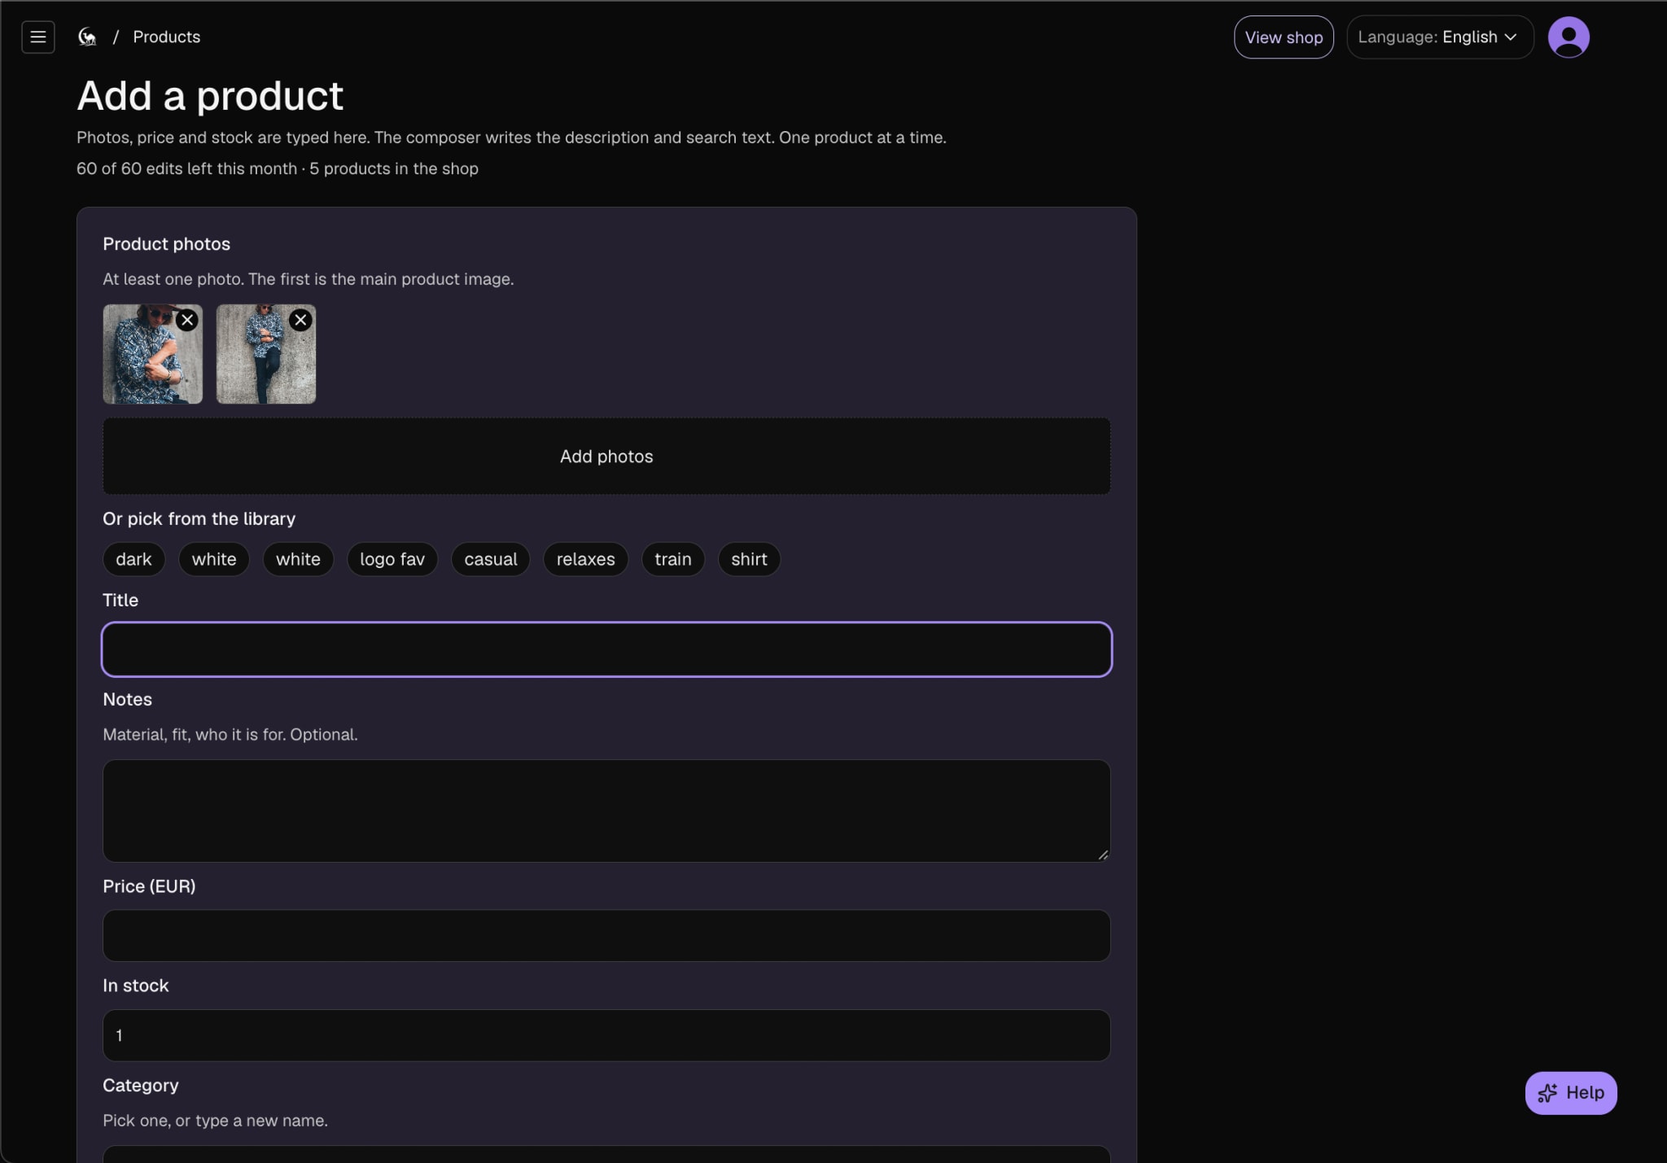Image resolution: width=1667 pixels, height=1163 pixels.
Task: Pick the 'casual' library chip
Action: click(x=490, y=559)
